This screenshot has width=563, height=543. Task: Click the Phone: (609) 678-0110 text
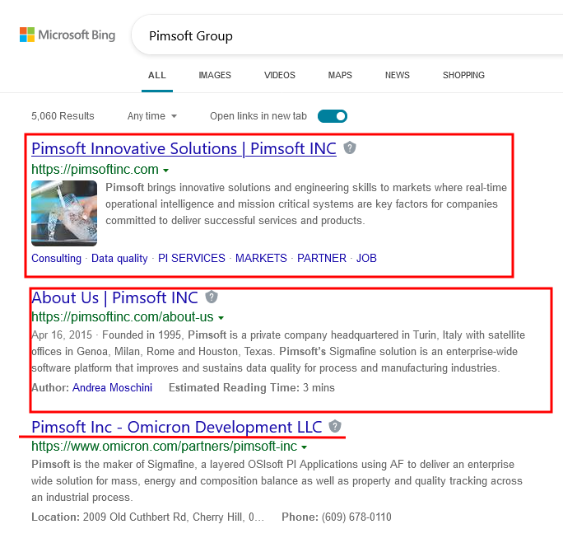(337, 517)
